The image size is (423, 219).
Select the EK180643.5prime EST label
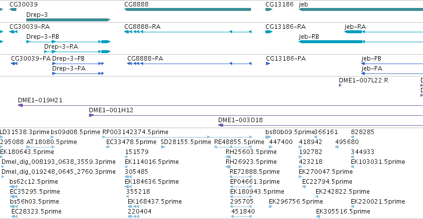[x=27, y=152]
